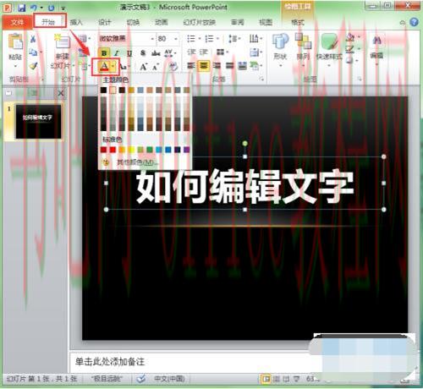Expand the font name combo box

click(152, 38)
